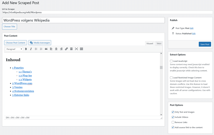Viewport: 214px width, 135px height.
Task: Apply italic formatting
Action: point(31,49)
